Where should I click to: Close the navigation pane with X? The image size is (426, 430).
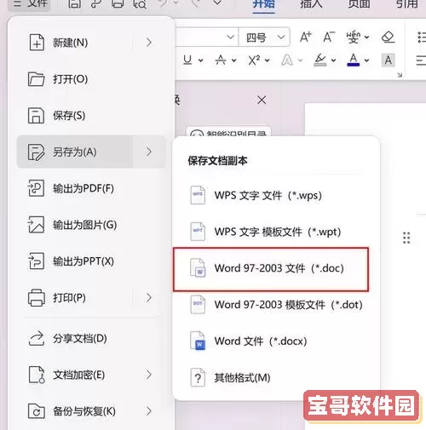(x=262, y=100)
